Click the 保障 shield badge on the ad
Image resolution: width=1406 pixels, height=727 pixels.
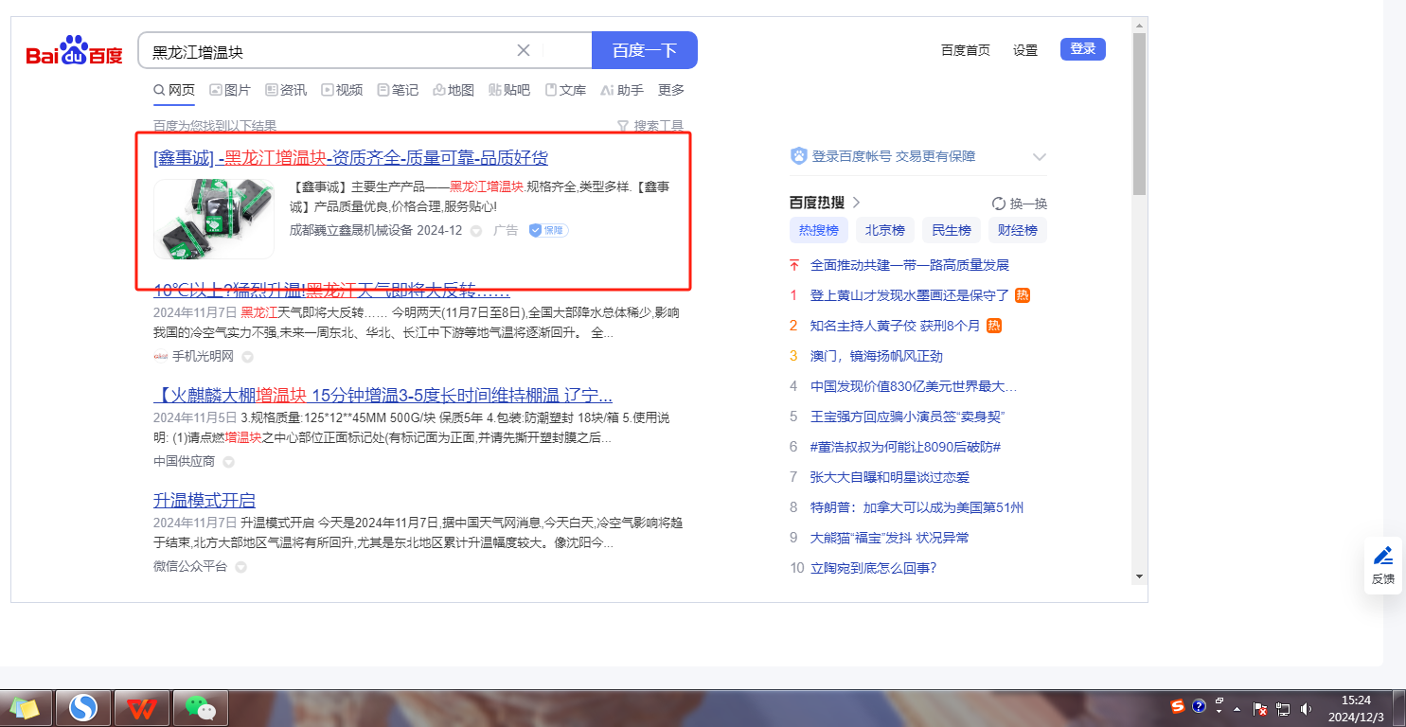[549, 230]
